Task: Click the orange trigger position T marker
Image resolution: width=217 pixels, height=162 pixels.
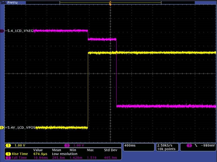Action: [x=110, y=3]
